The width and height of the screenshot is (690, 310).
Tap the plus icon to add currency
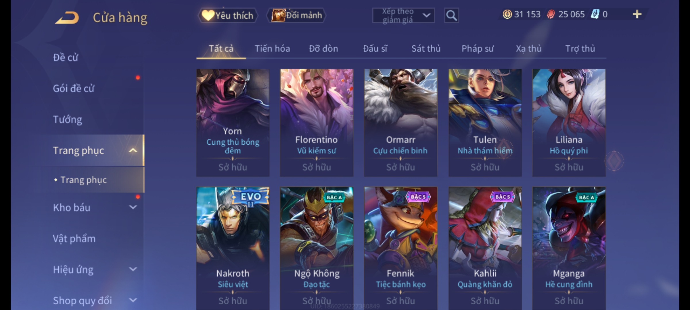click(x=637, y=14)
